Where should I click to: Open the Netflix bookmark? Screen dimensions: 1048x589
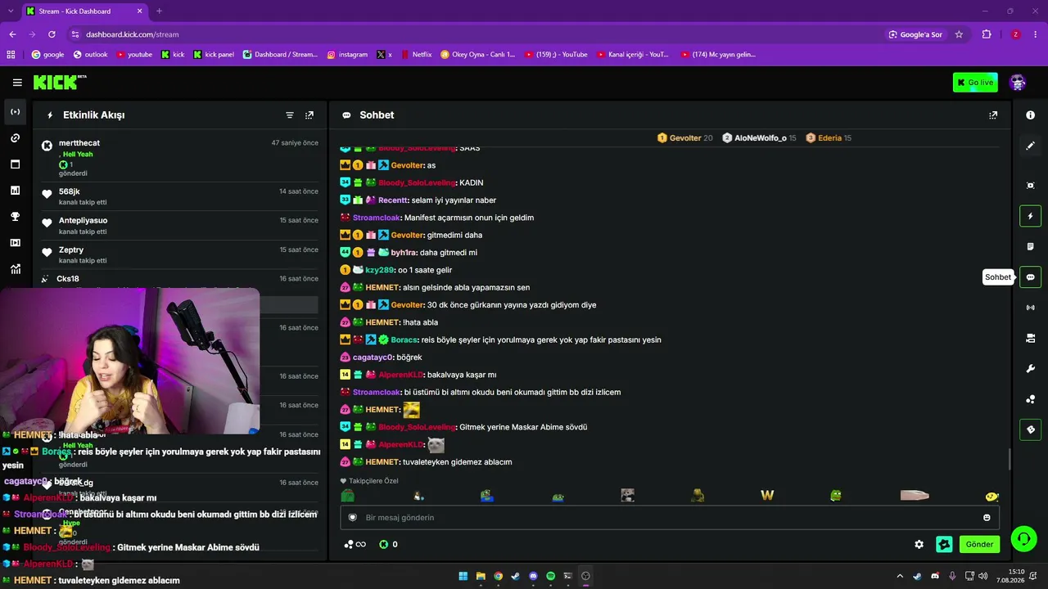click(416, 55)
